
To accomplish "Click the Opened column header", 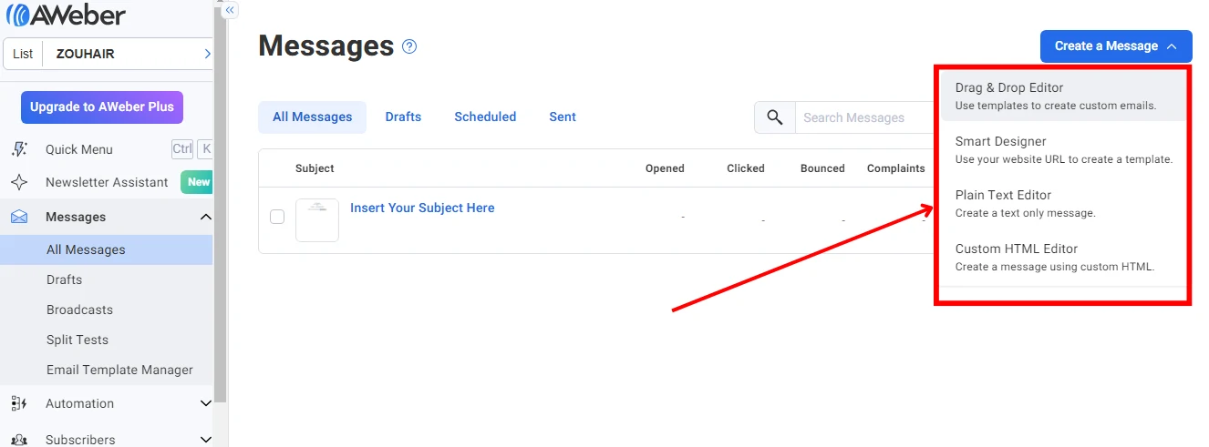I will click(665, 168).
